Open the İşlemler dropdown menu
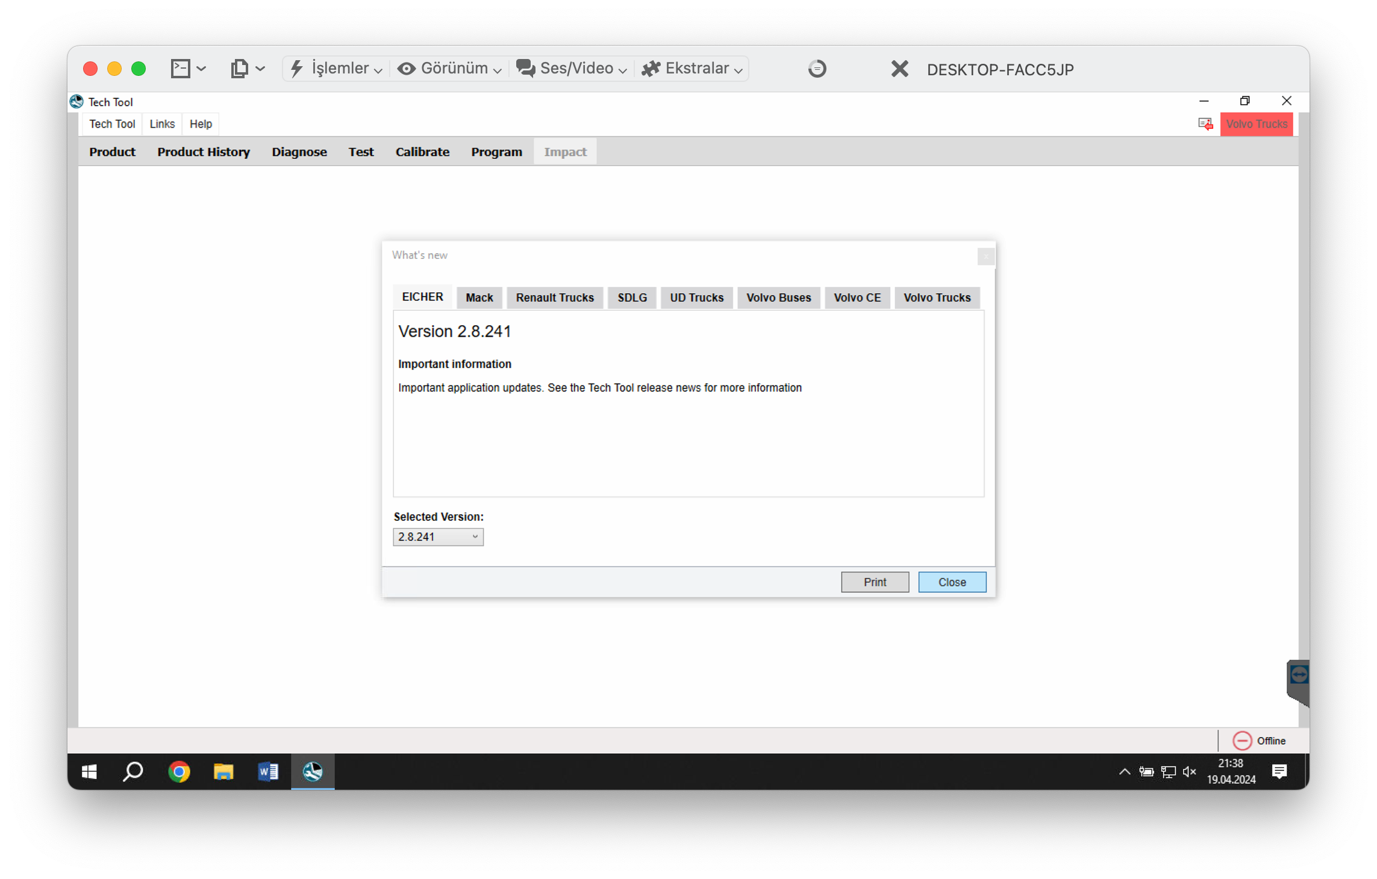 (x=336, y=68)
